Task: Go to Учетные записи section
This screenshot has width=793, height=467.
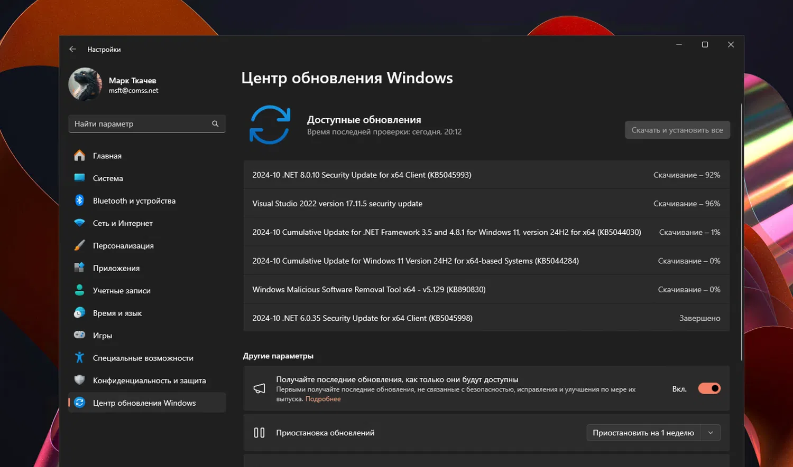Action: [x=122, y=291]
